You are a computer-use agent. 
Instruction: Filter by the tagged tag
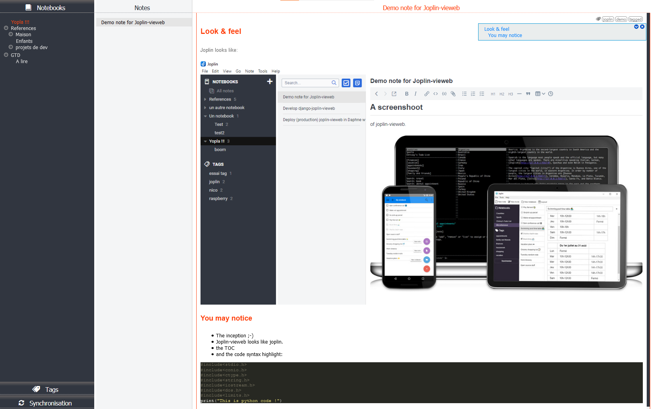click(635, 19)
